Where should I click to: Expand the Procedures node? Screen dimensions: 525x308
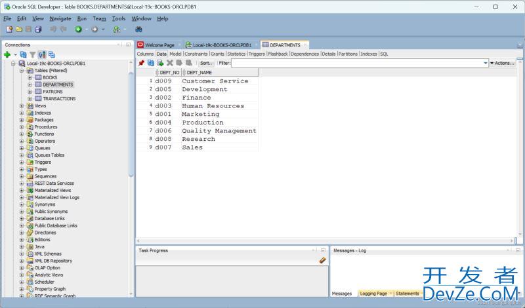pos(22,126)
